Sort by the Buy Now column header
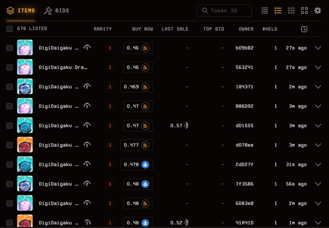The height and width of the screenshot is (228, 329). (x=143, y=29)
